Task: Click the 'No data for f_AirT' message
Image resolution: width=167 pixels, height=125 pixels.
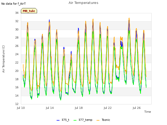Action: click(14, 4)
